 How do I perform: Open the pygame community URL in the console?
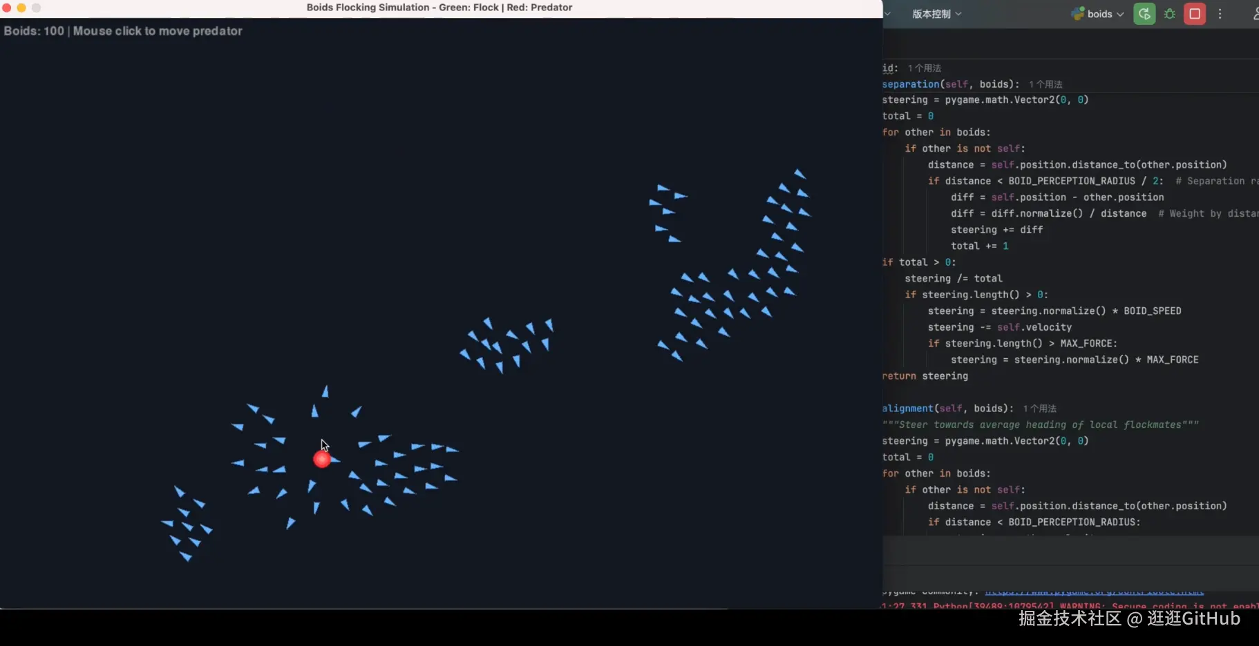point(1094,591)
